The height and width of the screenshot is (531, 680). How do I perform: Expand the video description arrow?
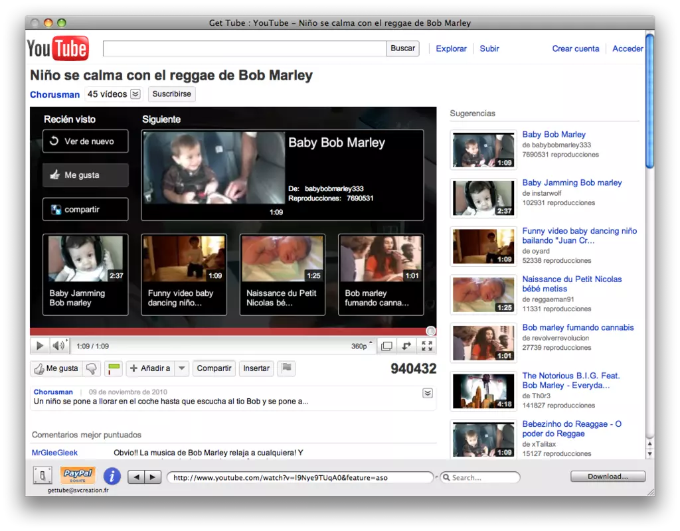coord(428,393)
